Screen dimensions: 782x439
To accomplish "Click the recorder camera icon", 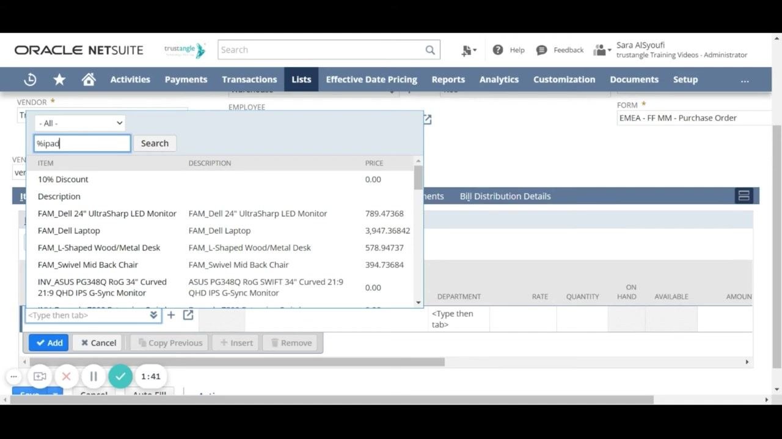I will [40, 376].
